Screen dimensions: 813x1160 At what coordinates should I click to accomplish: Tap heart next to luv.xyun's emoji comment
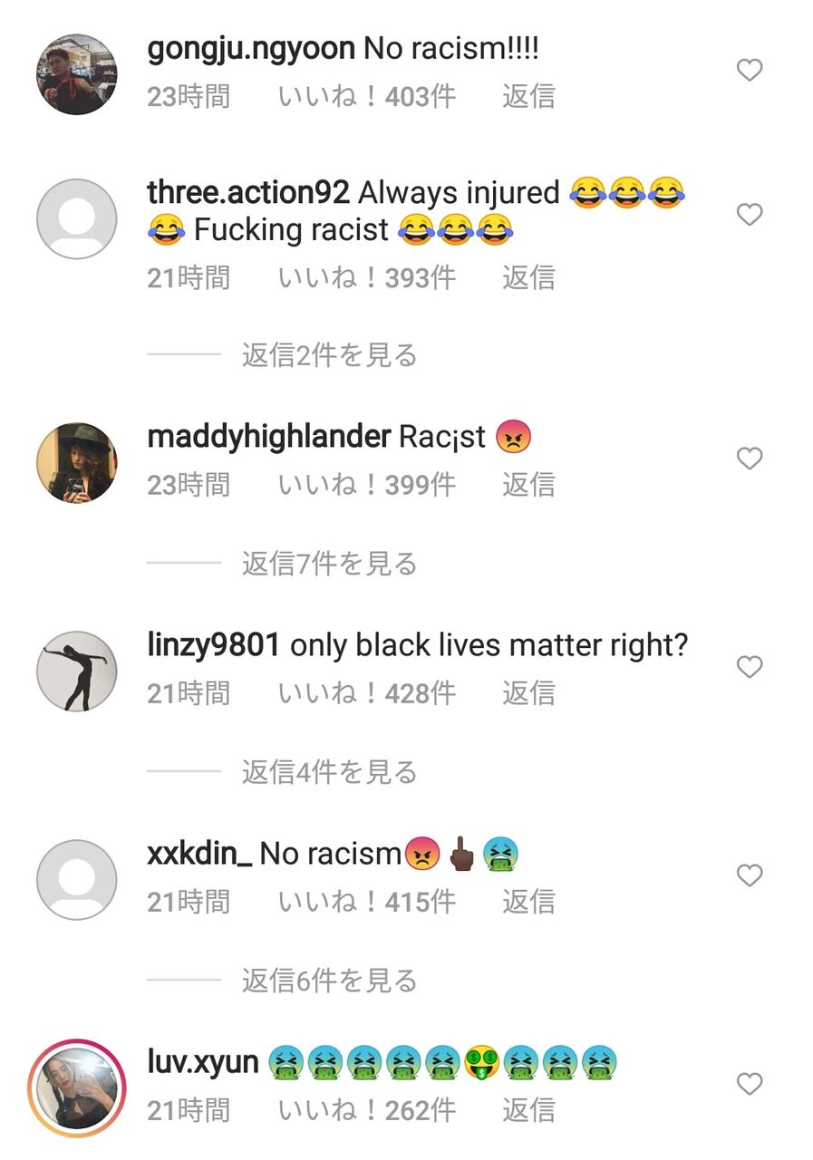(x=749, y=1084)
